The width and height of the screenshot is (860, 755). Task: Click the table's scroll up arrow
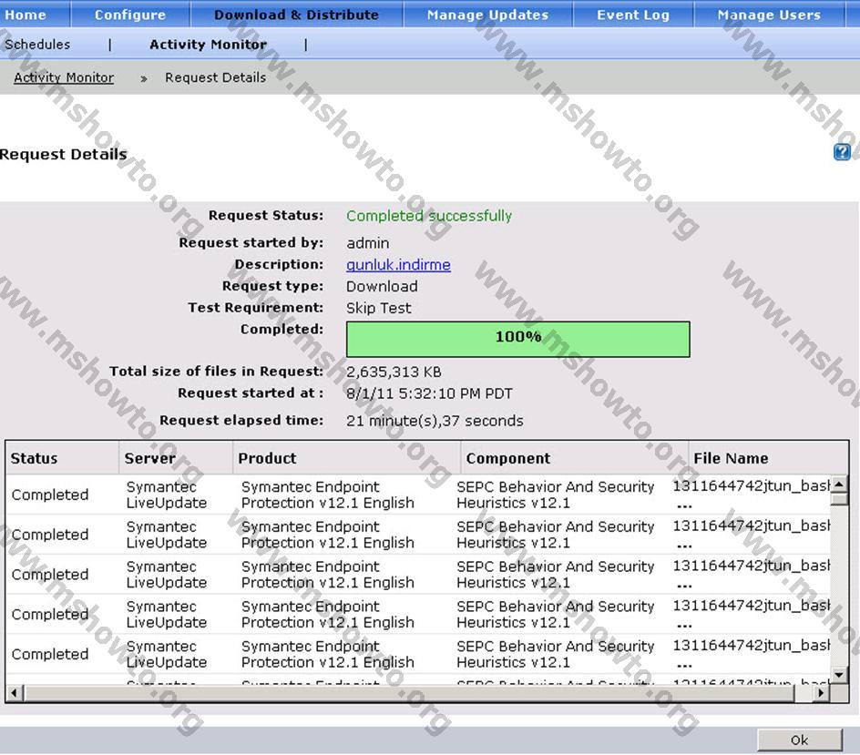click(839, 485)
